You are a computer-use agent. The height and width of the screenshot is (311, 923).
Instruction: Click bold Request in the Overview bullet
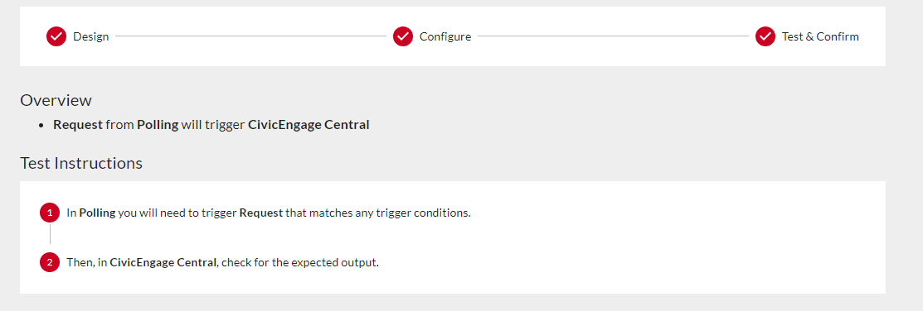click(x=78, y=125)
